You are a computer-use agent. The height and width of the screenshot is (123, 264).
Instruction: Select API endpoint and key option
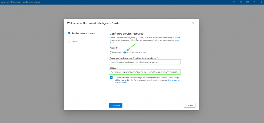(x=125, y=52)
